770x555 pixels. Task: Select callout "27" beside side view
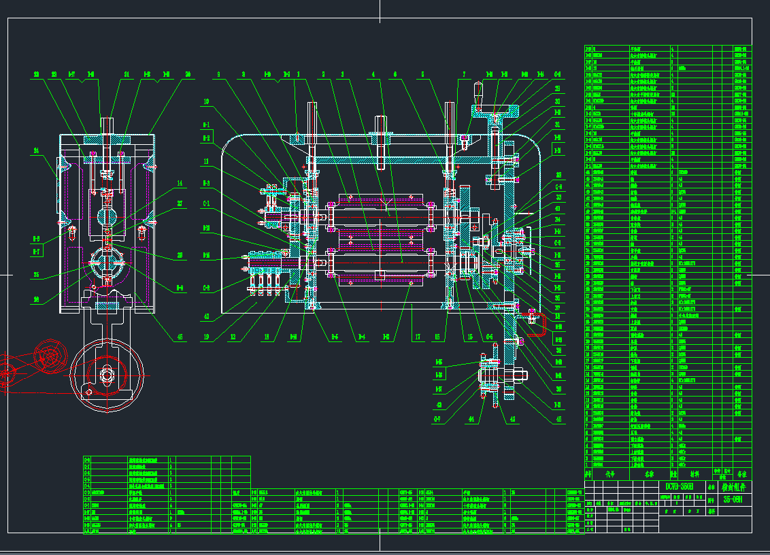[x=180, y=203]
